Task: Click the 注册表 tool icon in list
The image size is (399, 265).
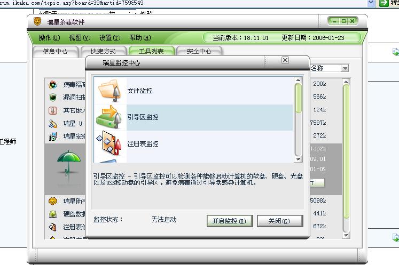Action: [53, 227]
